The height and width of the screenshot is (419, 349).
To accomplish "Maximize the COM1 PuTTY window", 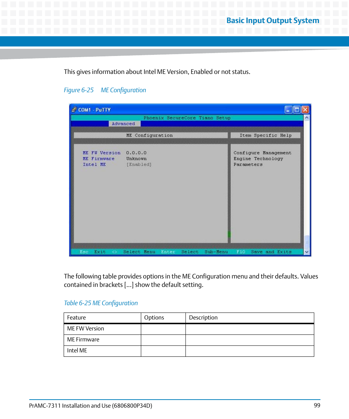I will [x=296, y=109].
